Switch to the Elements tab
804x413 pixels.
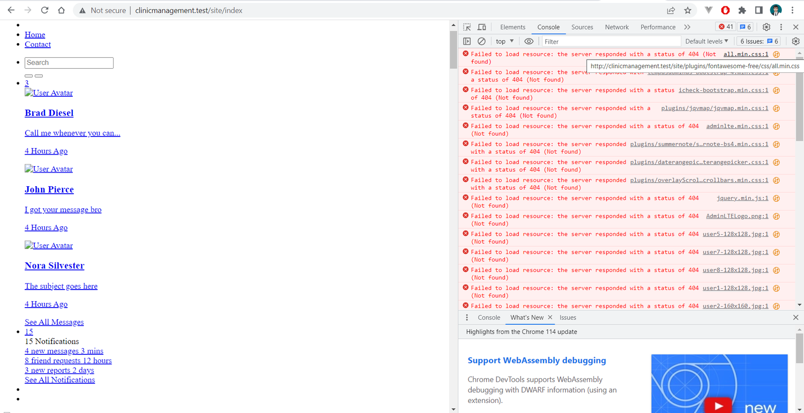513,27
